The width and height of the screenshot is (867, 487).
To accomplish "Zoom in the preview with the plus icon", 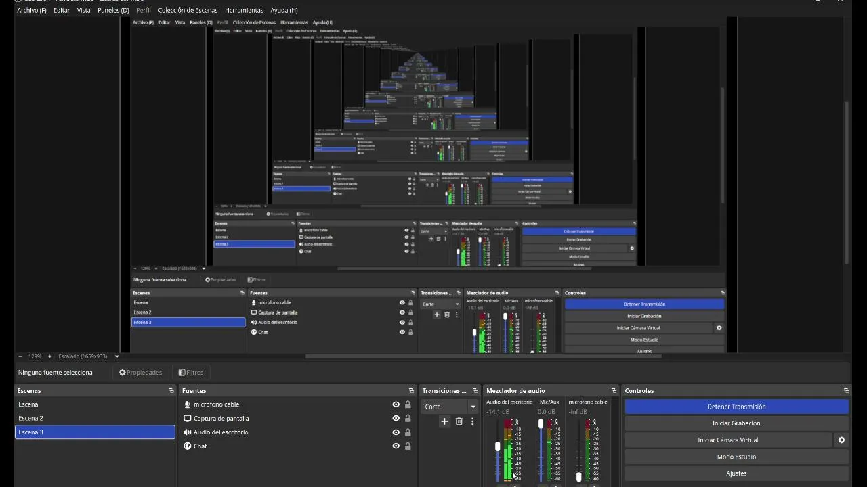I will coord(49,356).
